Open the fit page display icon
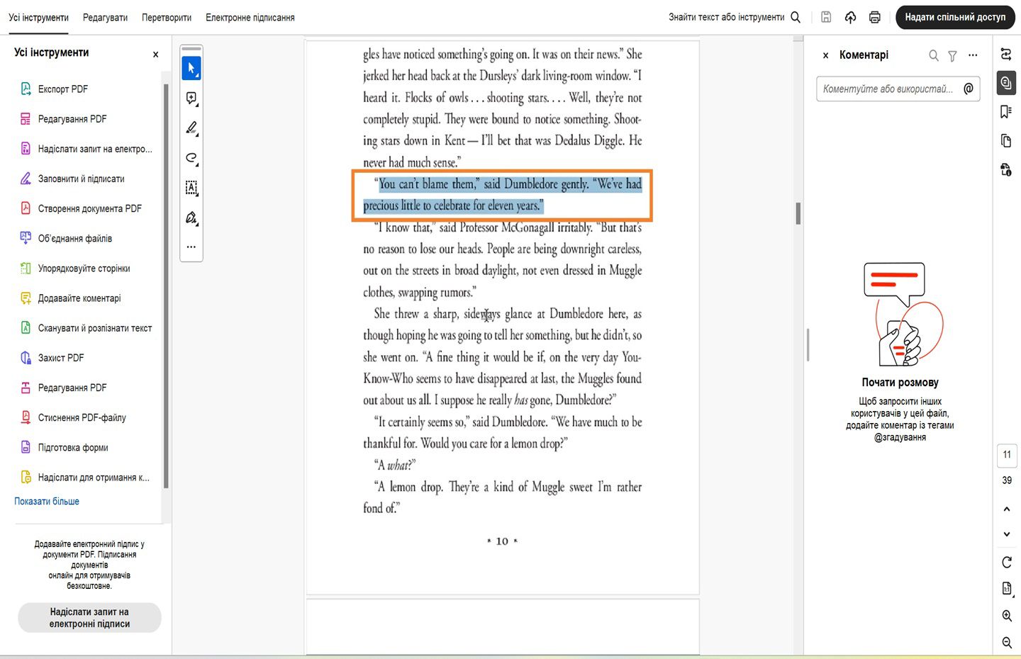Viewport: 1021px width, 659px height. click(1007, 589)
